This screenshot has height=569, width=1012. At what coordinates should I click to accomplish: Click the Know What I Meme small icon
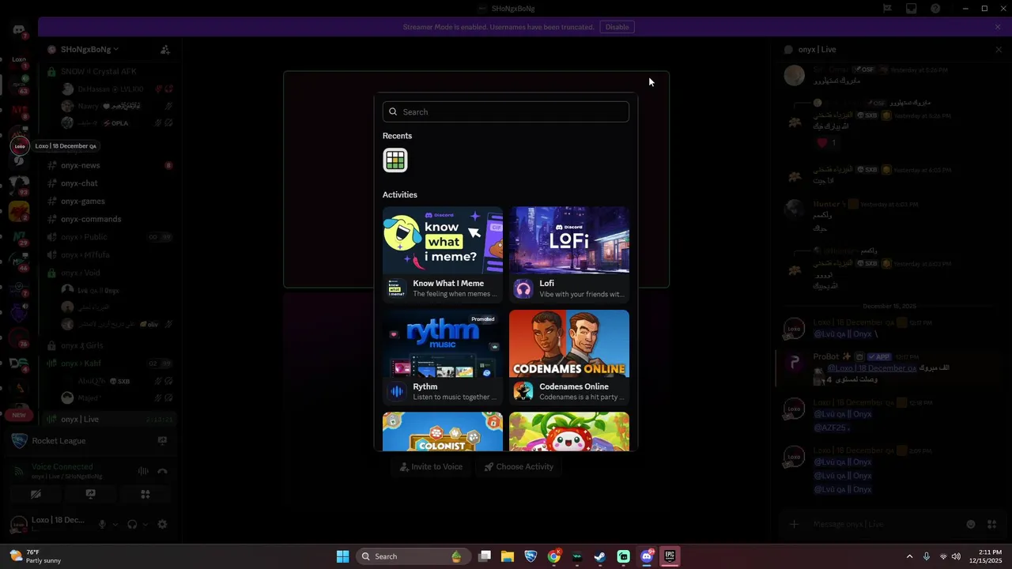coord(397,288)
